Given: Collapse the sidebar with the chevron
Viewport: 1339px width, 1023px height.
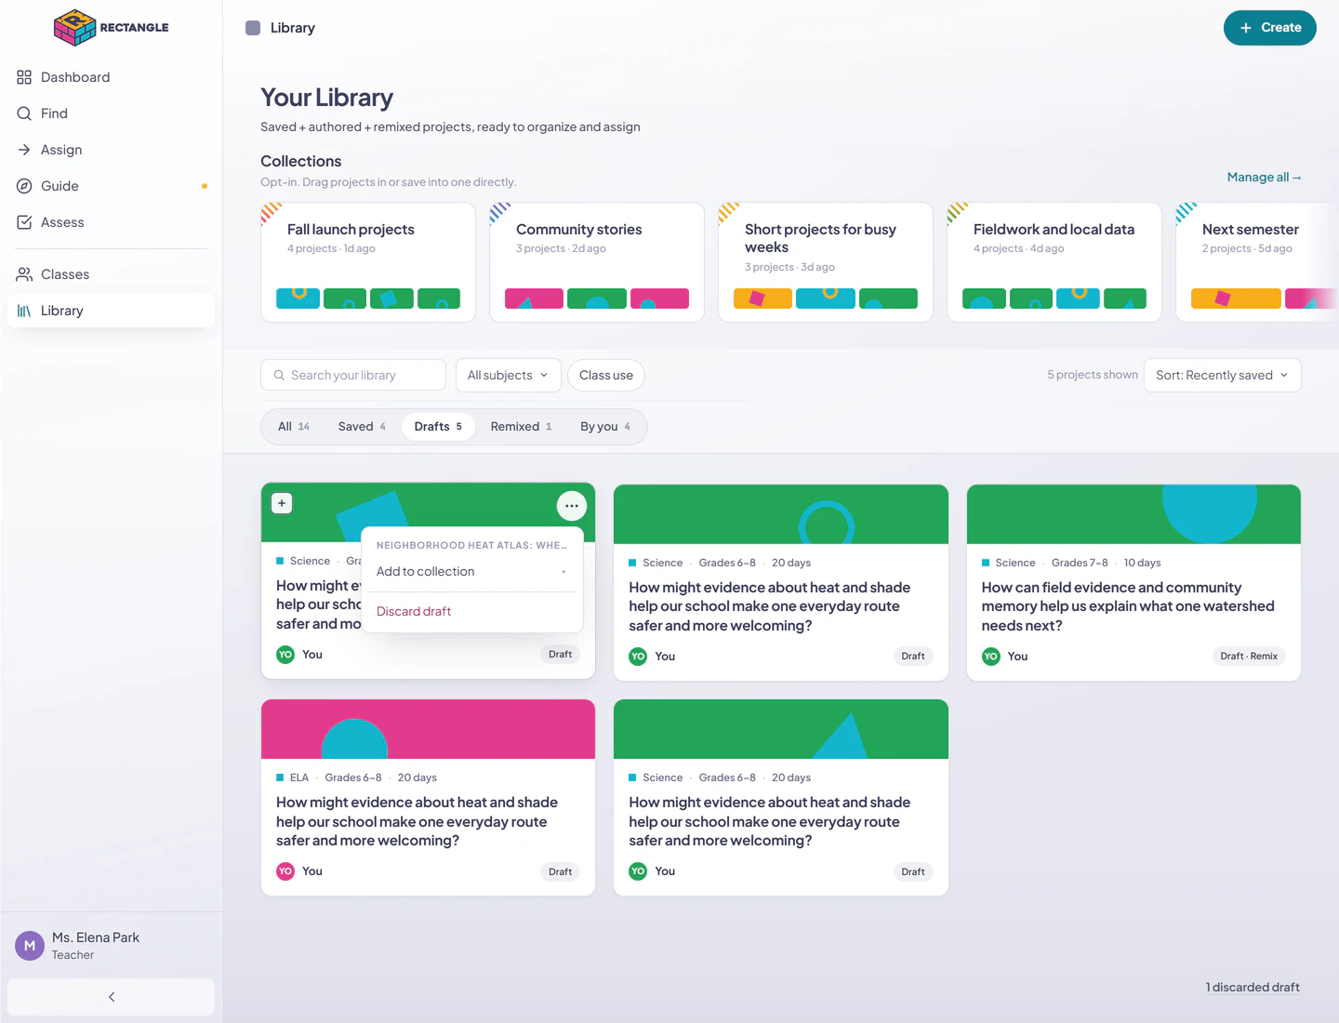Looking at the screenshot, I should click(111, 997).
